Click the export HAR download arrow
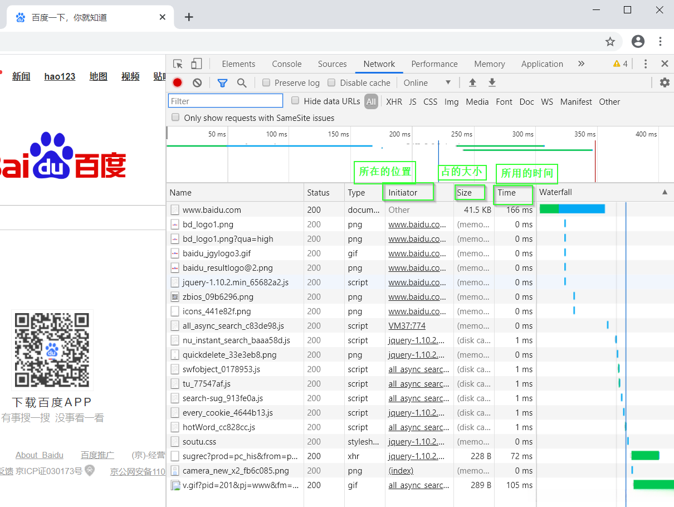The height and width of the screenshot is (507, 674). [x=492, y=83]
